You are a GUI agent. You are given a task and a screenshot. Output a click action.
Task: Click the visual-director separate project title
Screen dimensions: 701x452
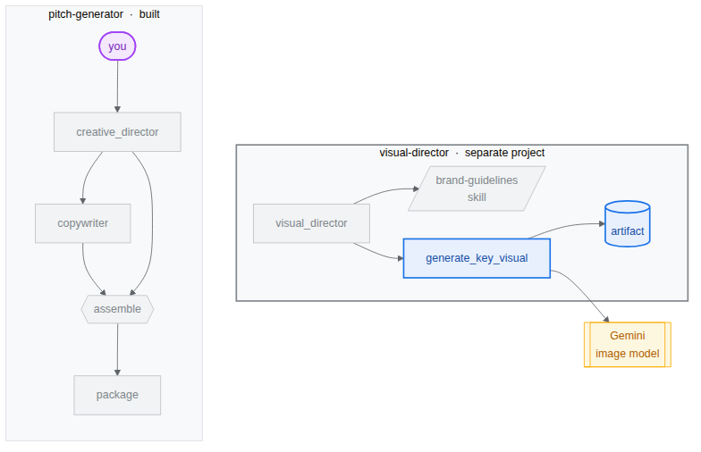[461, 153]
